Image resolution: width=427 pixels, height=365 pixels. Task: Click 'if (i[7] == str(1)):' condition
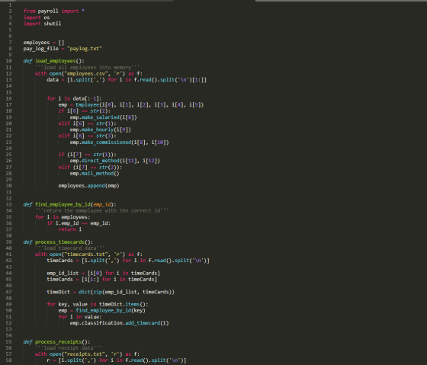[x=88, y=155]
